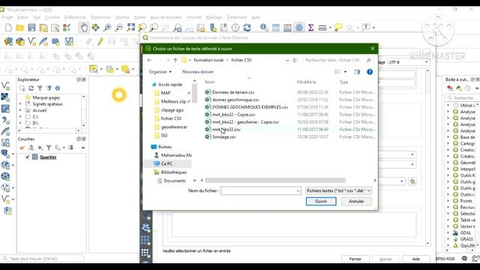
Task: Click the Taper pour trouver locator field
Action: tap(42, 259)
